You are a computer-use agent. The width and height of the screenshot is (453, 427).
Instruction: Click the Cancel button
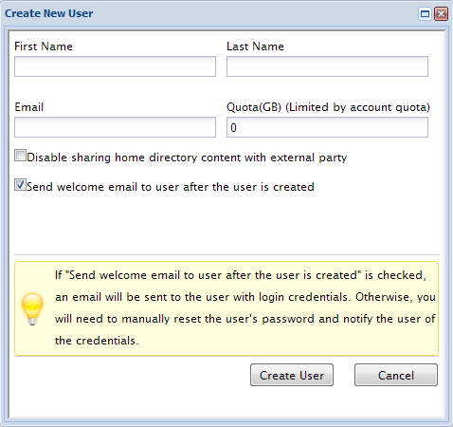click(396, 375)
